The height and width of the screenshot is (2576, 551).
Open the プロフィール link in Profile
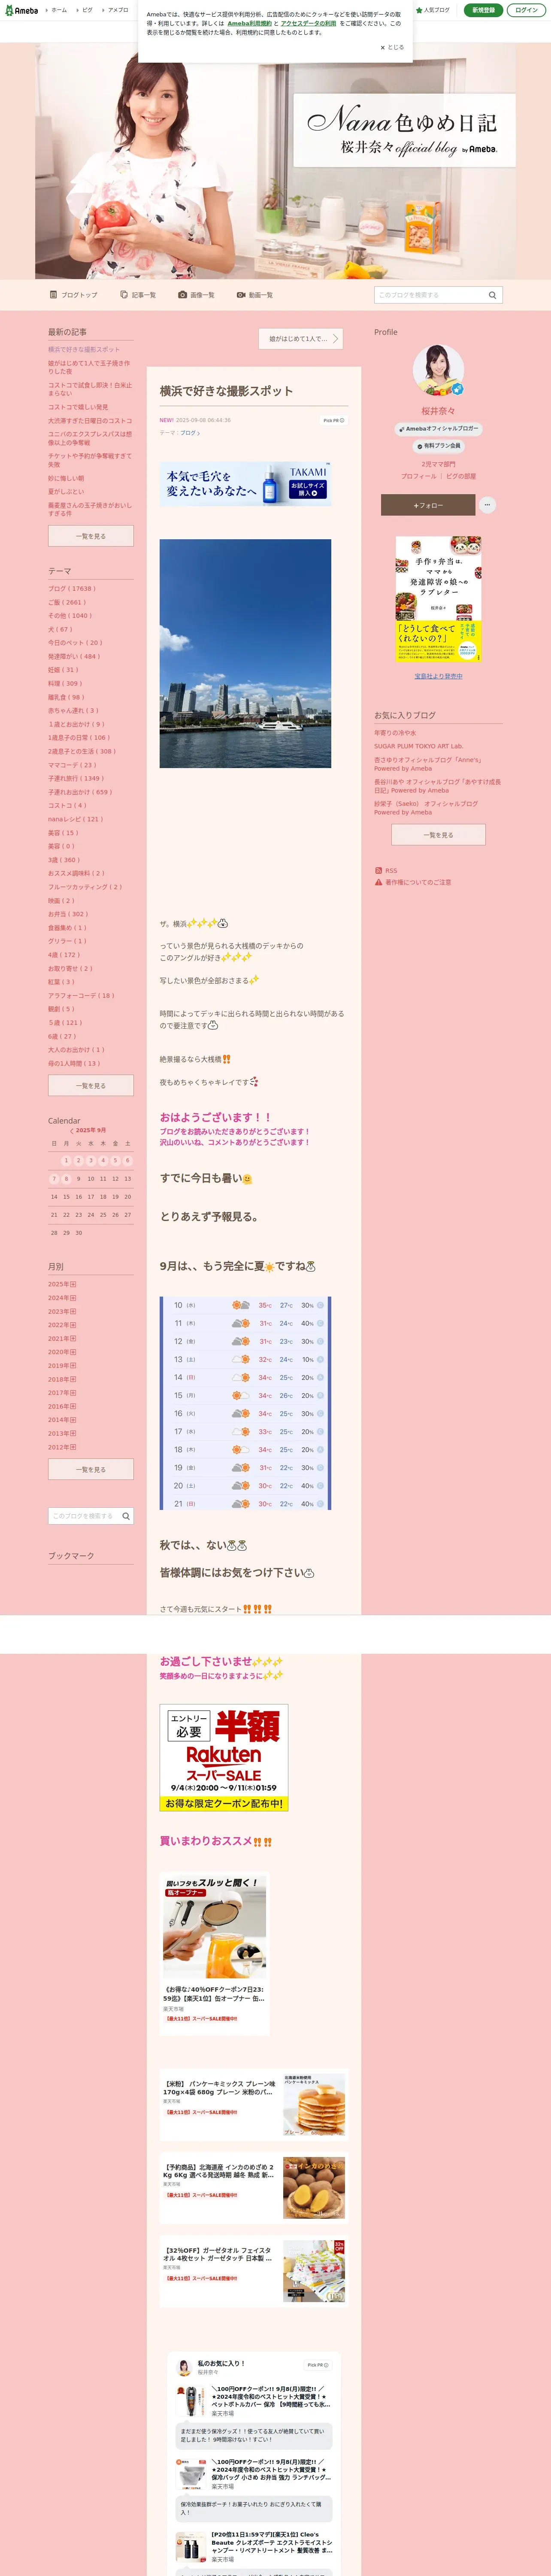coord(418,476)
